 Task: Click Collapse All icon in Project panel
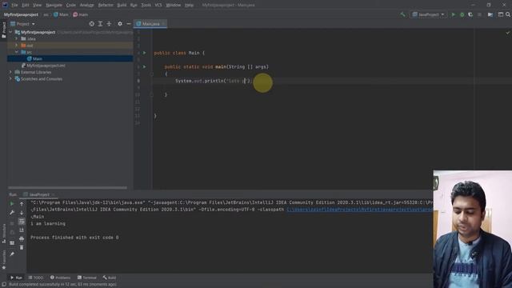click(x=109, y=24)
